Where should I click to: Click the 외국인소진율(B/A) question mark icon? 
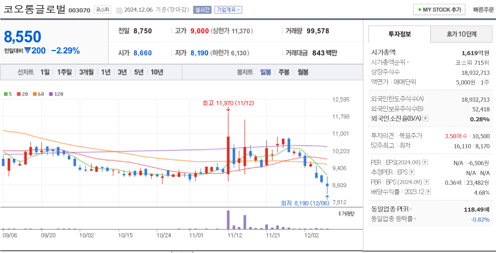425,118
